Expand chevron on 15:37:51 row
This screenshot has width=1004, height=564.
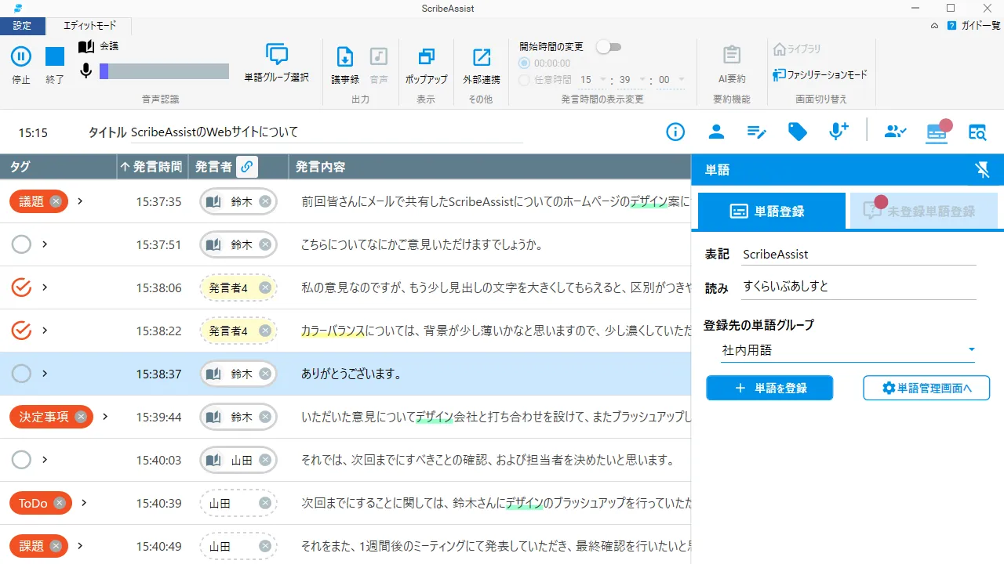pos(45,244)
